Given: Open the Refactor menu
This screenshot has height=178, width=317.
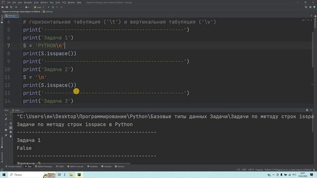Looking at the screenshot, I should coord(44,2).
